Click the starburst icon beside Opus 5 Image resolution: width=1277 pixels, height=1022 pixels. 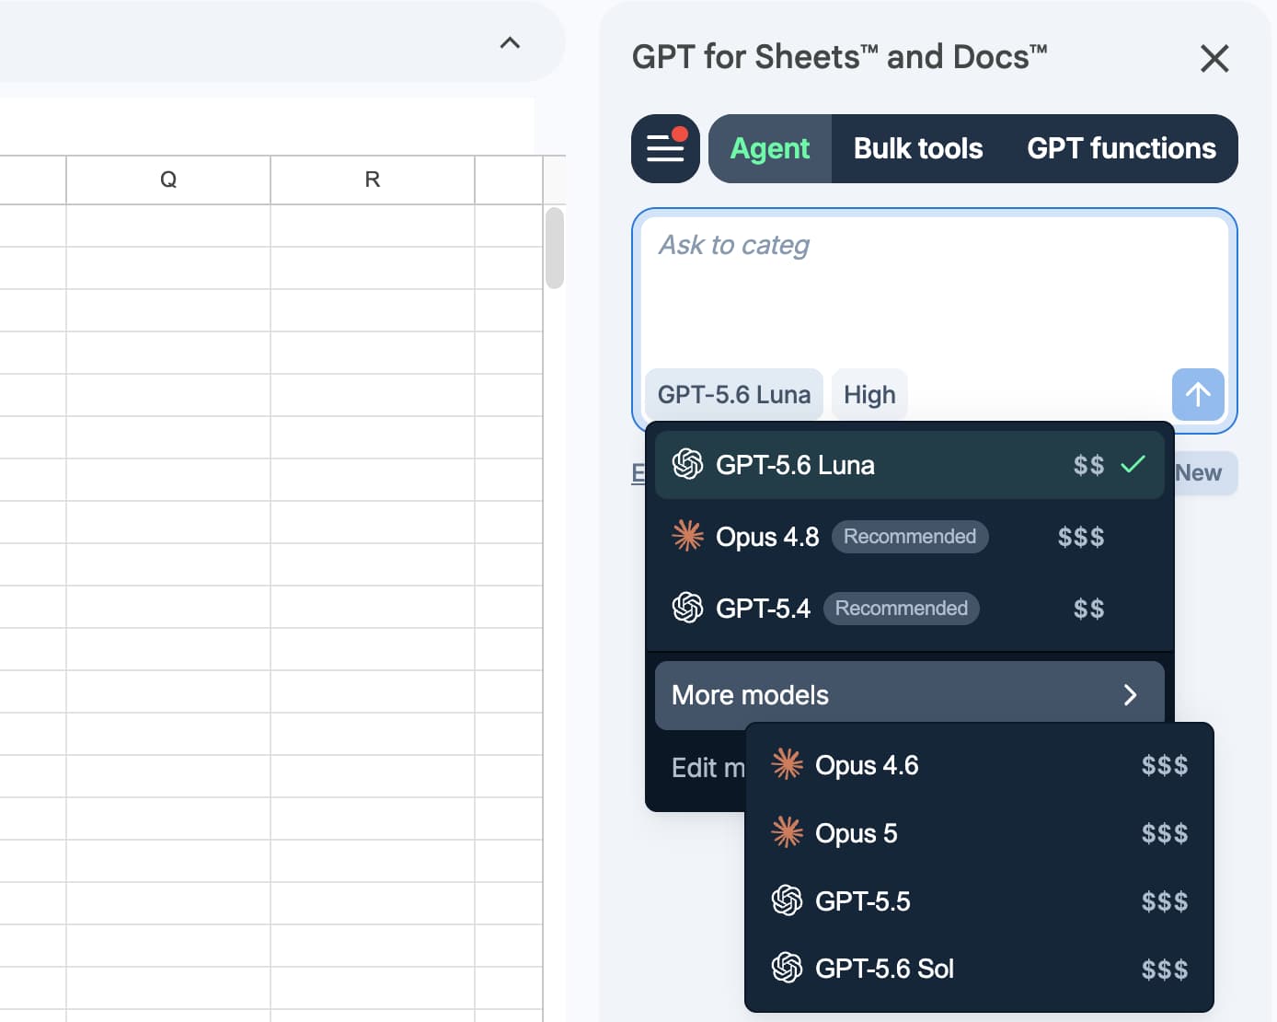[x=787, y=832]
